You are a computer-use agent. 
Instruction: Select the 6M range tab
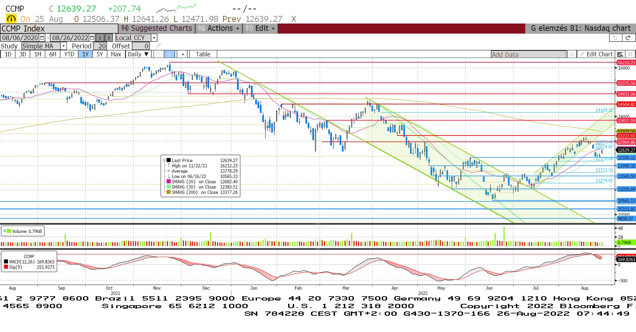tap(53, 54)
